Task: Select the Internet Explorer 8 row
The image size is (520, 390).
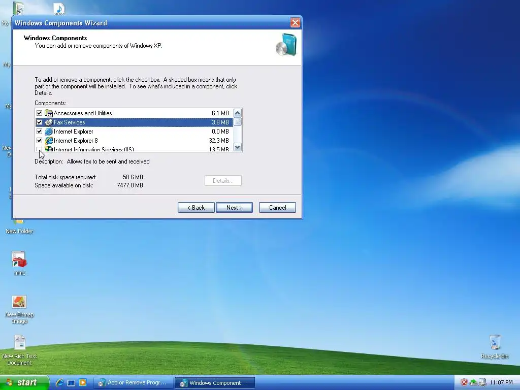Action: (x=134, y=141)
